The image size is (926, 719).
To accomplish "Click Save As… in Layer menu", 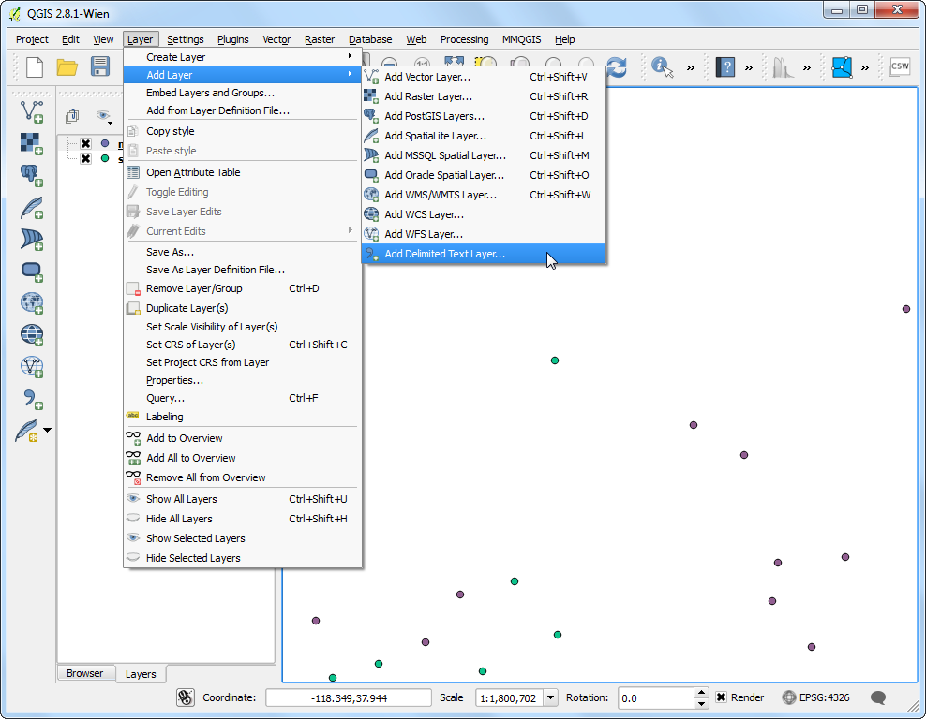I will pos(243,252).
